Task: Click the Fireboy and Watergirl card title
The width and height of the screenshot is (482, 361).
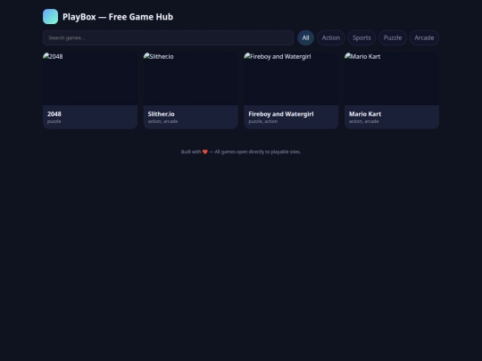Action: (x=281, y=114)
